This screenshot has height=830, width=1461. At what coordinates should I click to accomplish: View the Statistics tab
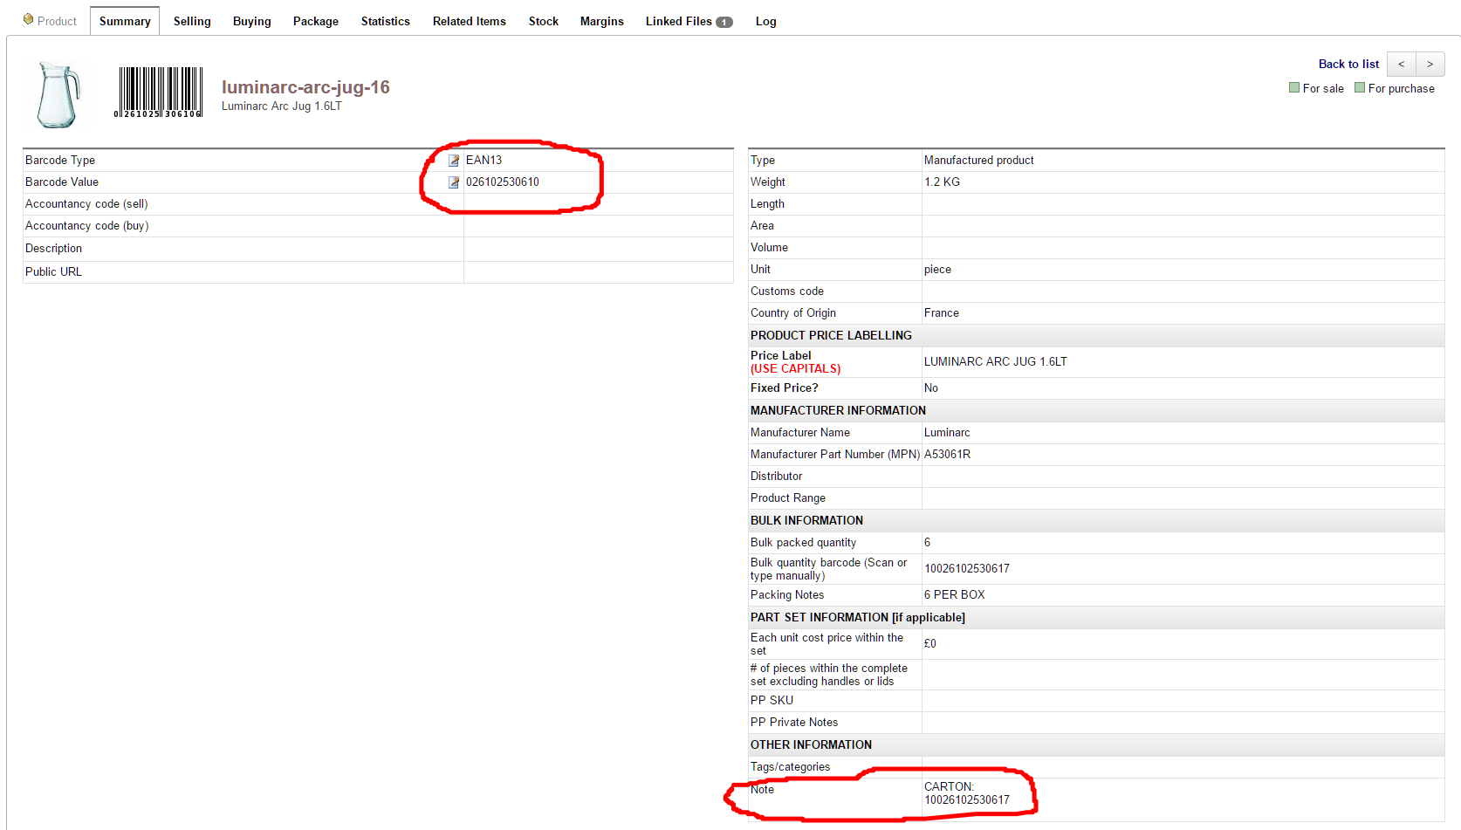click(x=385, y=22)
